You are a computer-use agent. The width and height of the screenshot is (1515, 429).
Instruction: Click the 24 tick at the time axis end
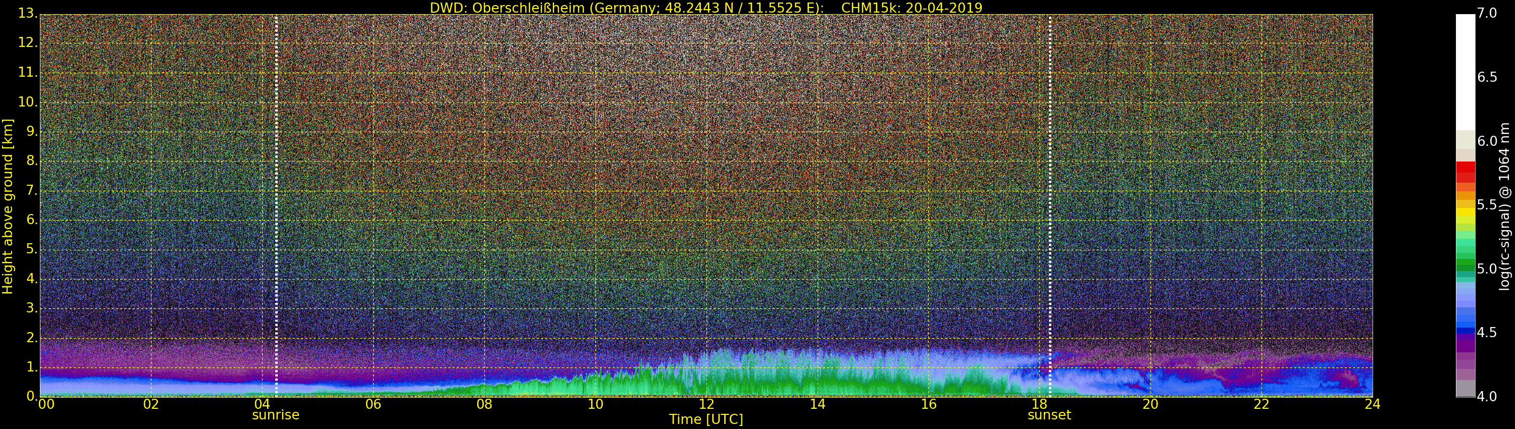[1372, 404]
